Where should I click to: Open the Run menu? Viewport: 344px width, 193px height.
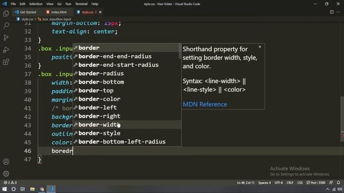(x=68, y=4)
